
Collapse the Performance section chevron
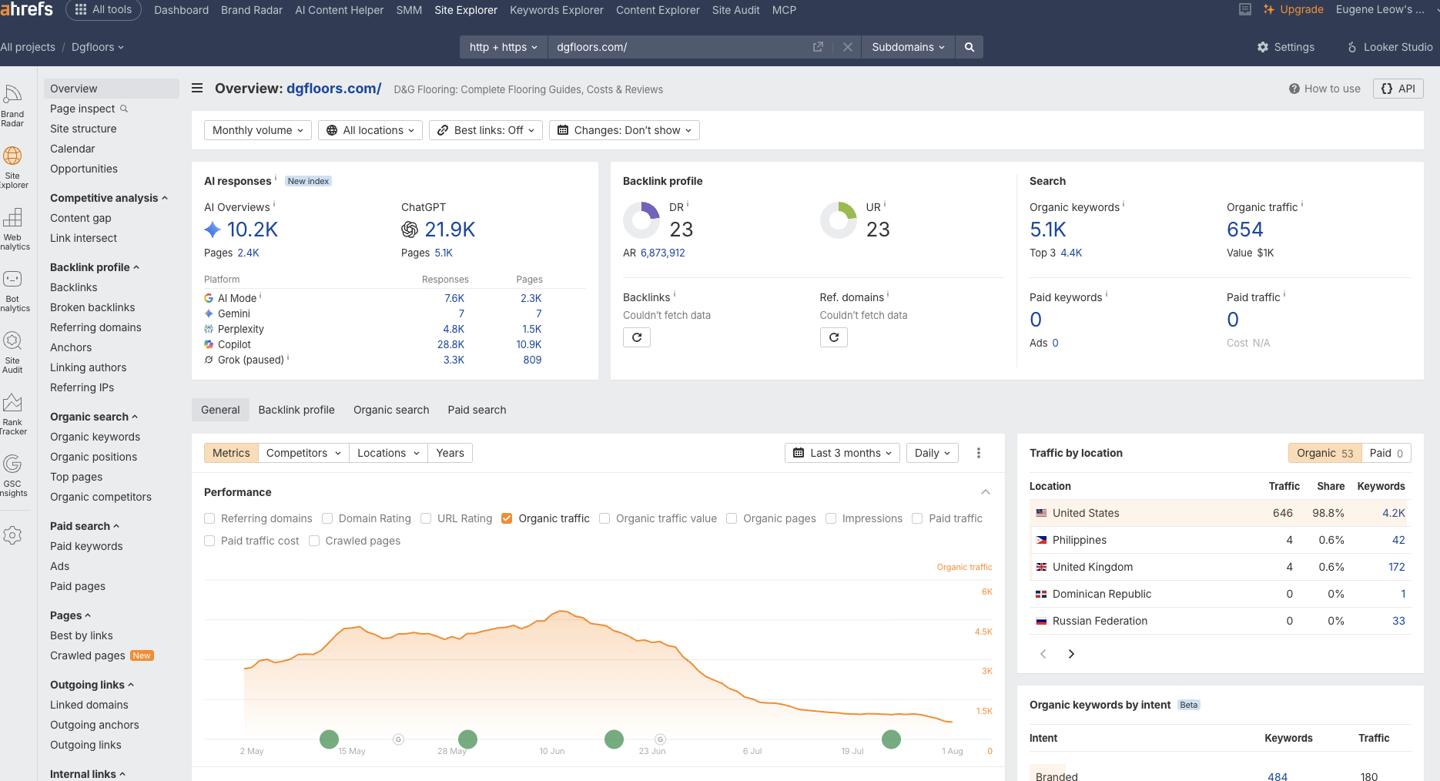click(986, 492)
